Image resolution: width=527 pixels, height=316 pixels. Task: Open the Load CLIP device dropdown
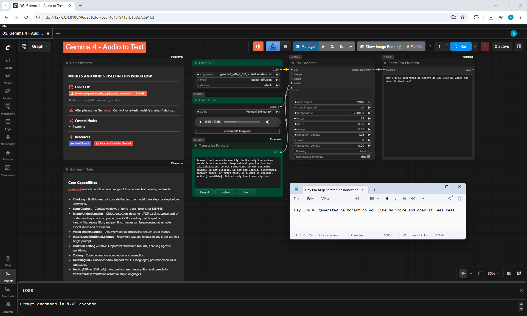238,85
